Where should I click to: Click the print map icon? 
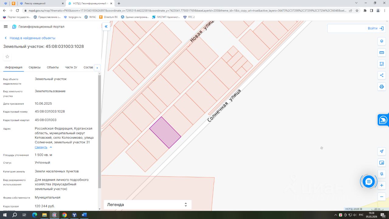tap(382, 87)
